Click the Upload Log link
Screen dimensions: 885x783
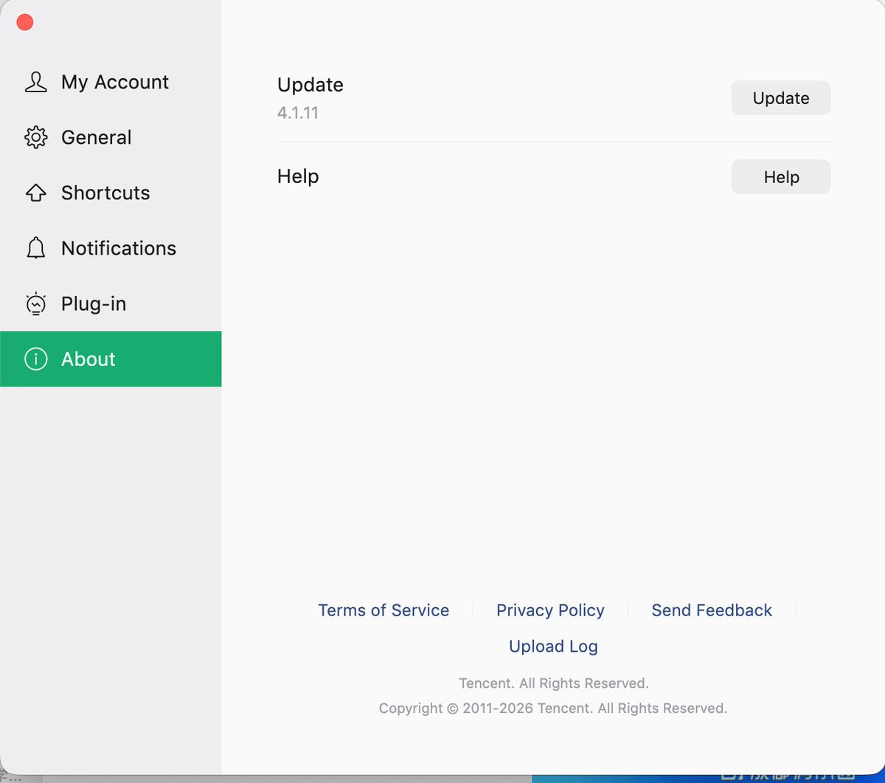pos(553,646)
